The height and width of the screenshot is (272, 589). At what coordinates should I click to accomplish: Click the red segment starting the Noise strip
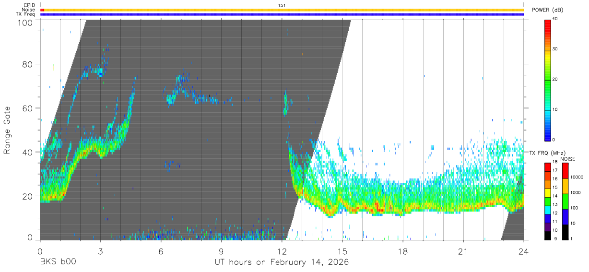coord(42,10)
